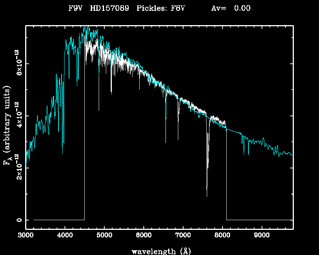Click the 3000 x-axis tick label
The width and height of the screenshot is (319, 255).
click(x=26, y=236)
